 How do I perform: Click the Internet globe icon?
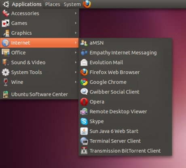point(6,43)
